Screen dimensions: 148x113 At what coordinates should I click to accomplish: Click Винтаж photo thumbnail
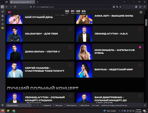coord(84,69)
